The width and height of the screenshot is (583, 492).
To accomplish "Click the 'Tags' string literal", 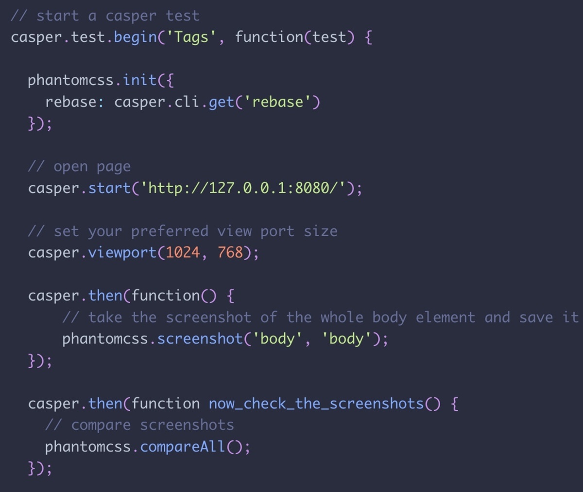I will [191, 37].
